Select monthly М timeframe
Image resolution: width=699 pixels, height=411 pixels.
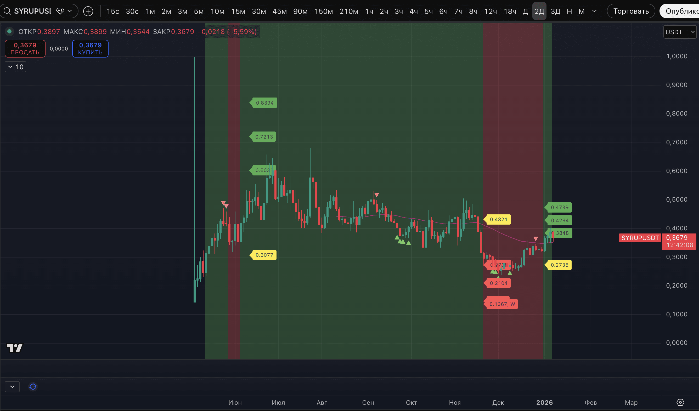point(581,11)
